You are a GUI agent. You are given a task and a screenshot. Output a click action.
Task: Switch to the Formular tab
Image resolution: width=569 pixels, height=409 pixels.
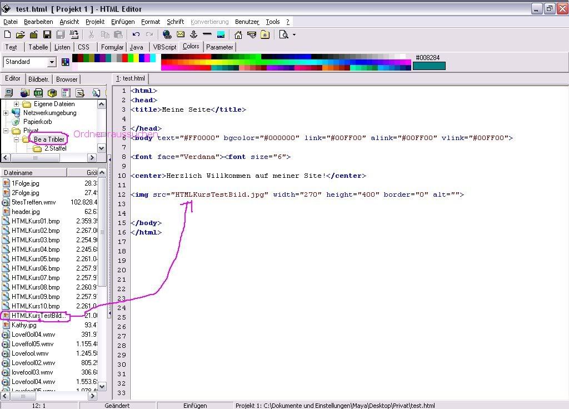click(x=112, y=47)
